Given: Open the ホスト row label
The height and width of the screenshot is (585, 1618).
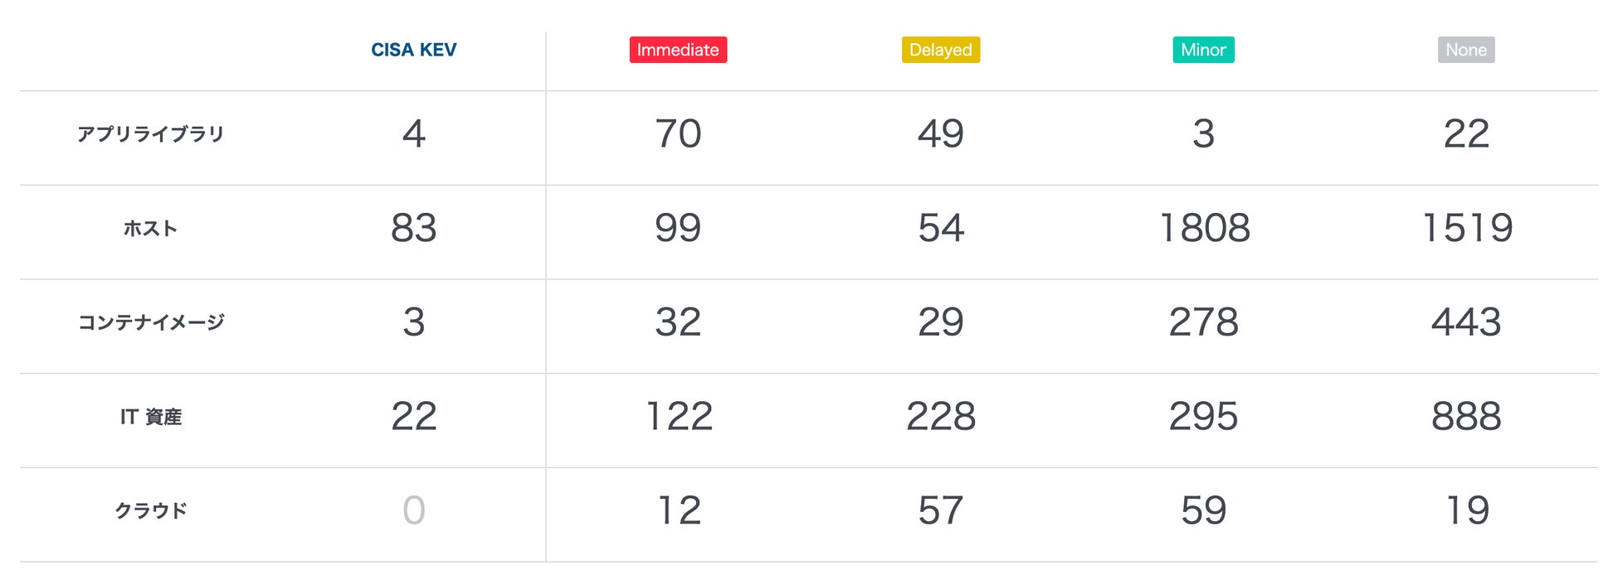Looking at the screenshot, I should pyautogui.click(x=150, y=229).
